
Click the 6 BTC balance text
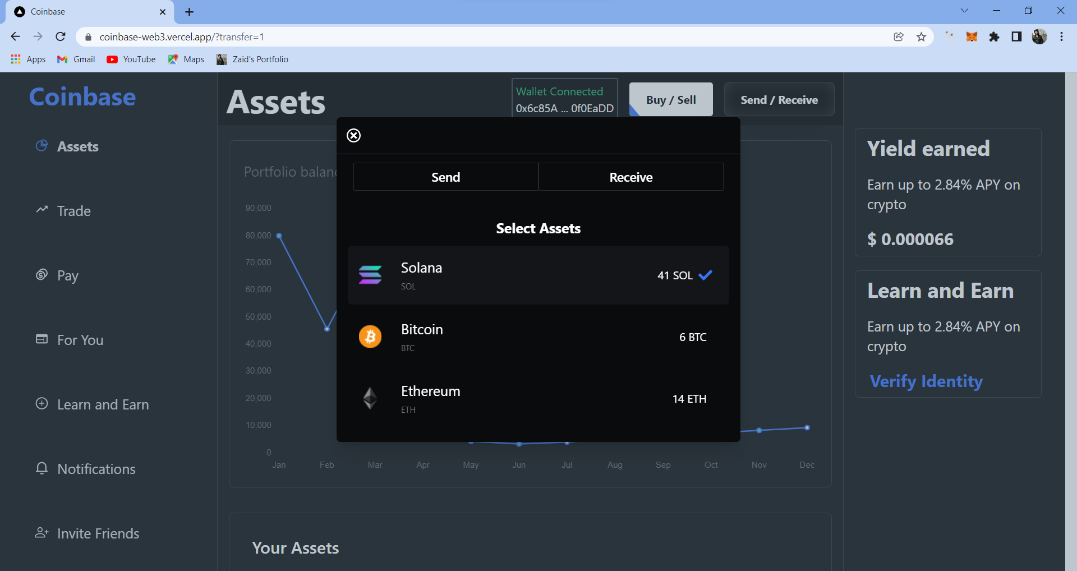pos(693,337)
